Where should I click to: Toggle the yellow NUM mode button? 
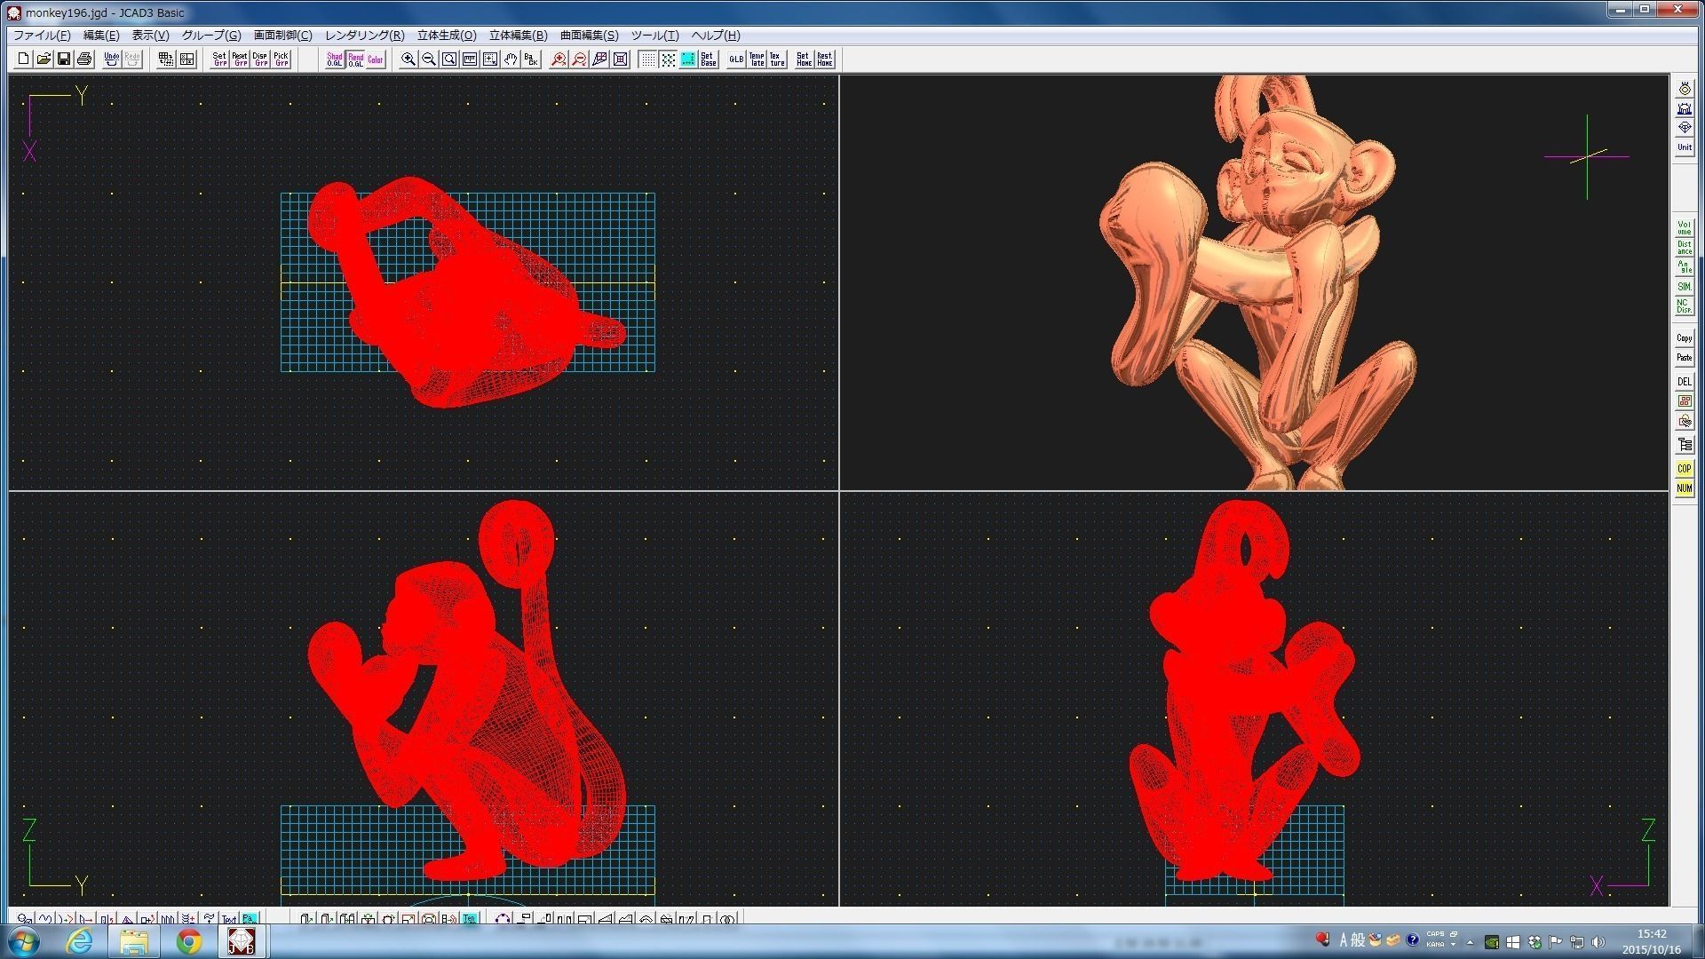tap(1684, 488)
